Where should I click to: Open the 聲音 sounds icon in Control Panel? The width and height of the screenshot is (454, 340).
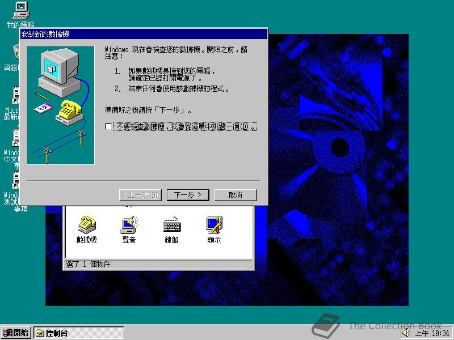[x=129, y=229]
